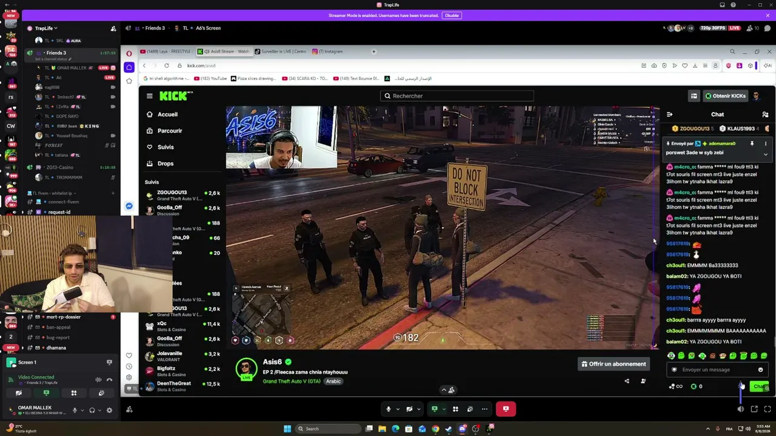Toggle camera on Discord call bar

409,409
